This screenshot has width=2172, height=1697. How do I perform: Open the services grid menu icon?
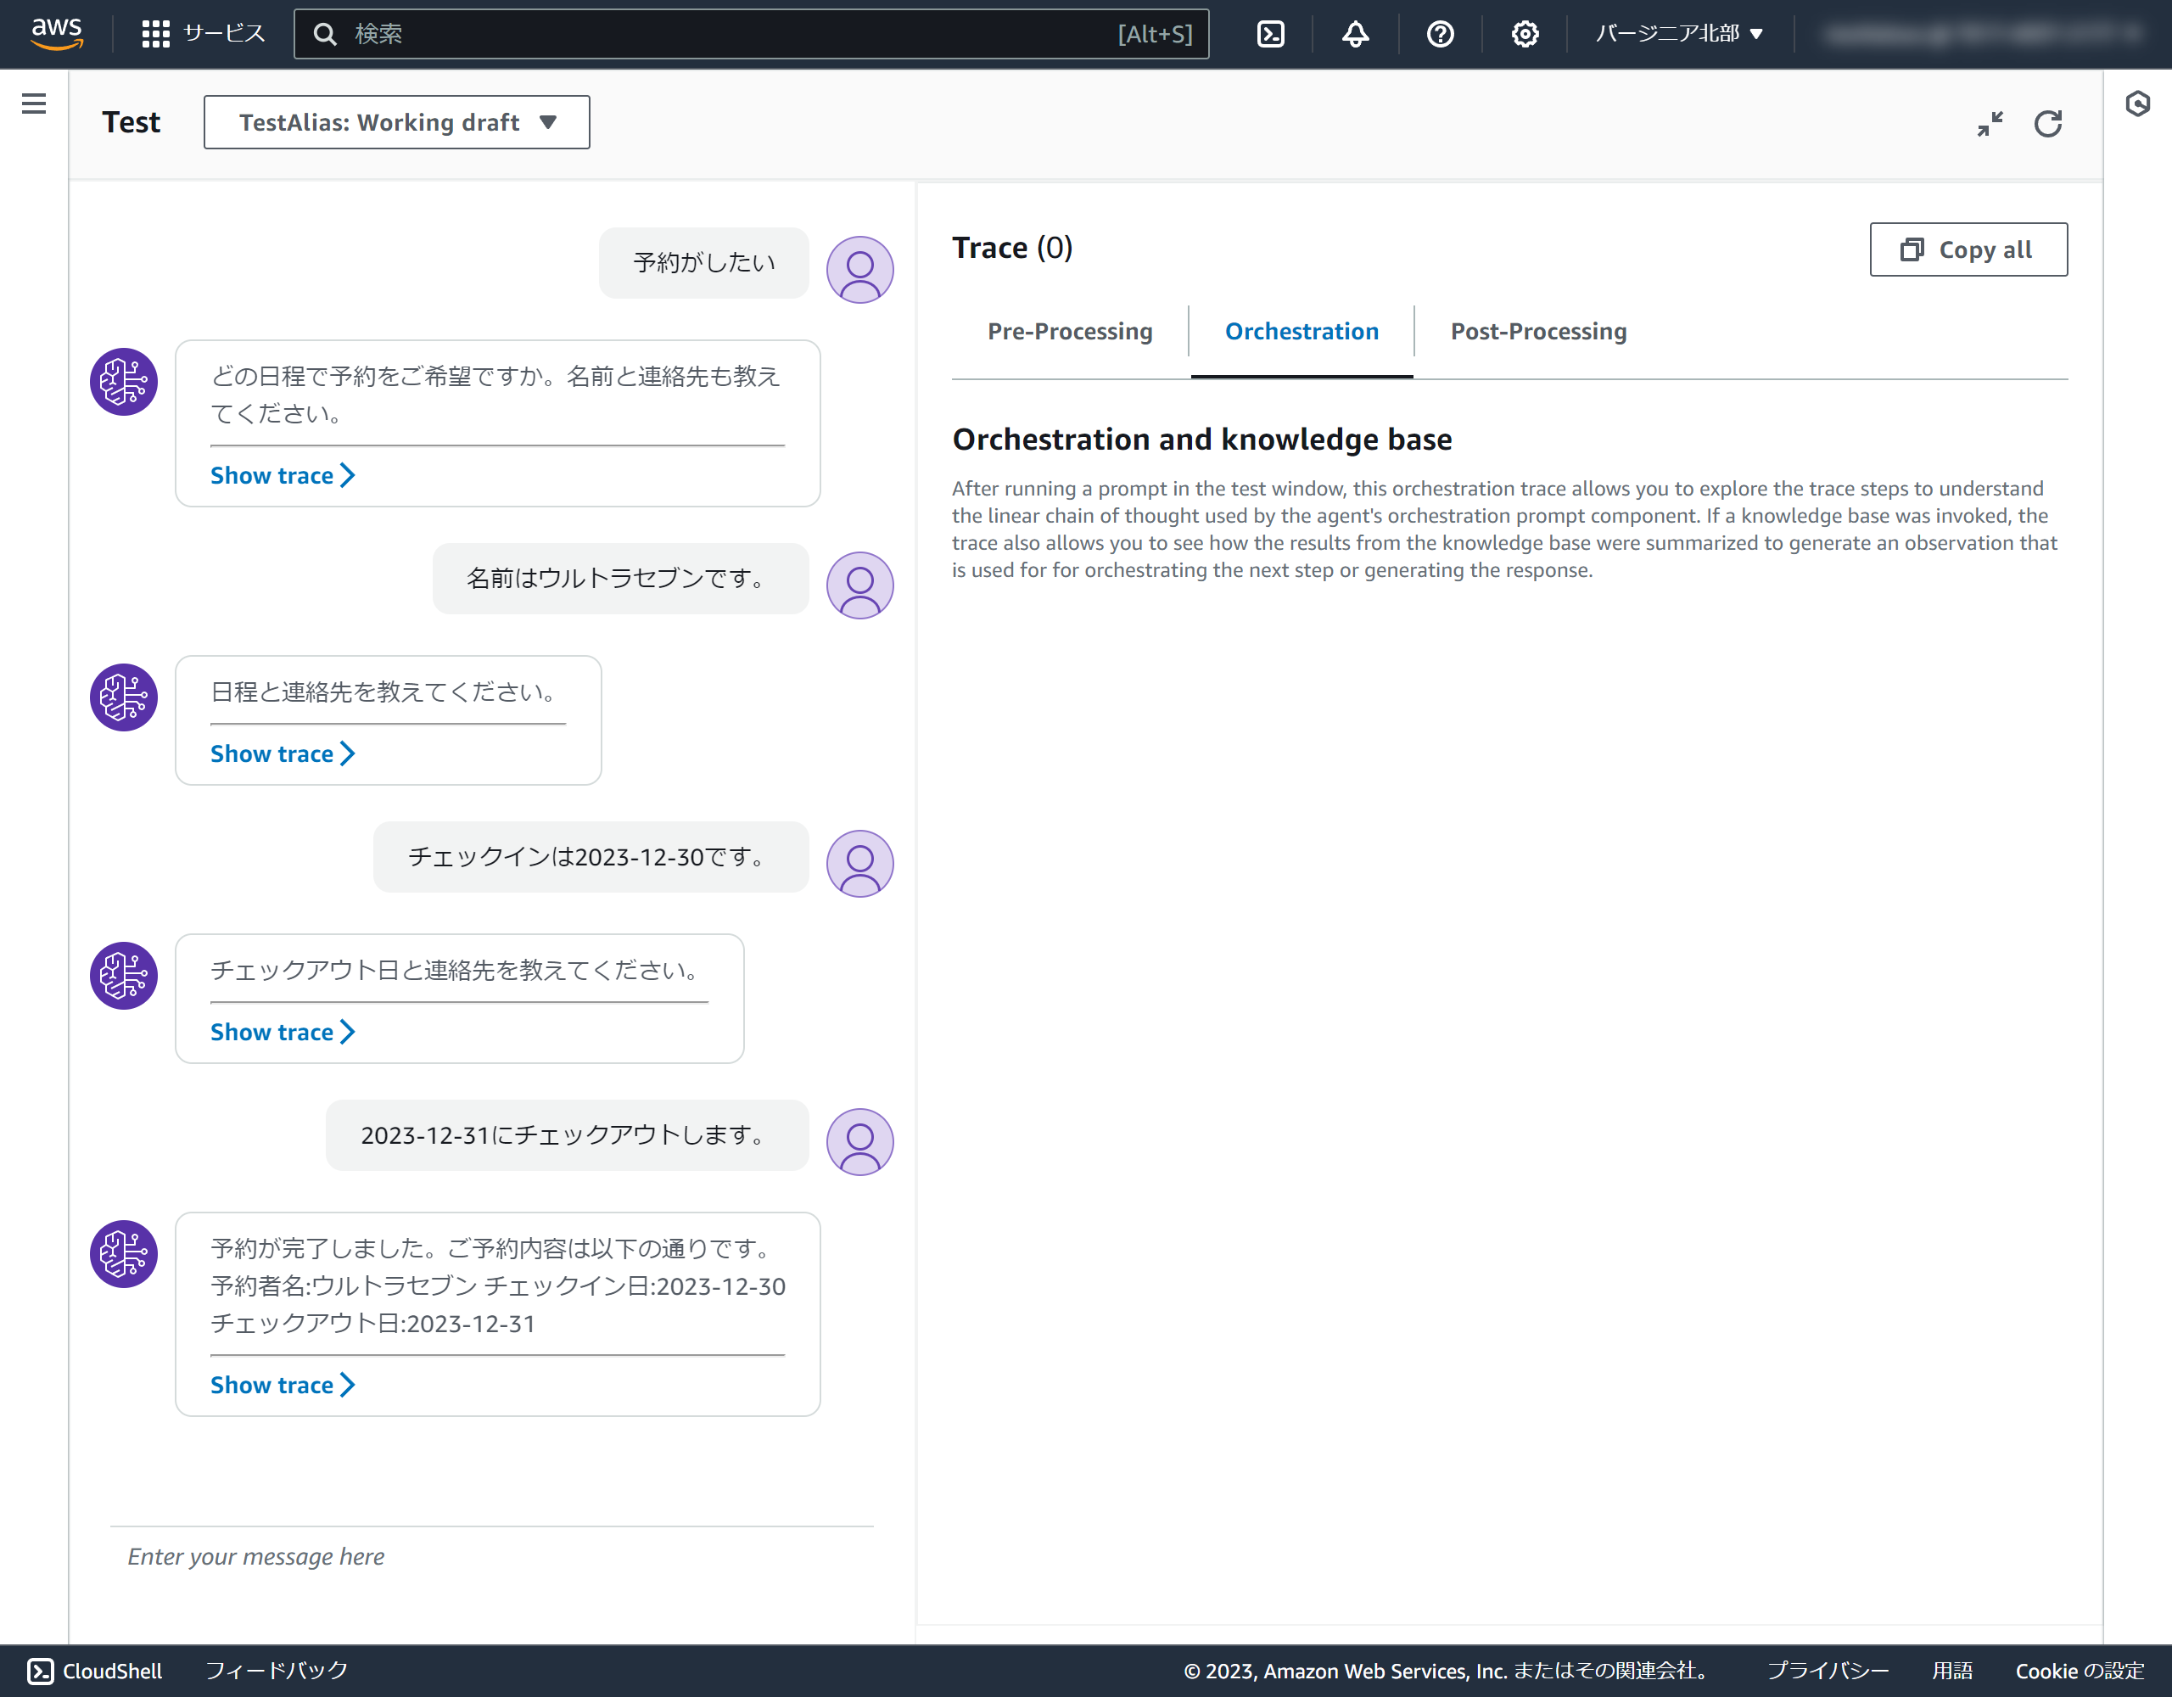(x=155, y=34)
